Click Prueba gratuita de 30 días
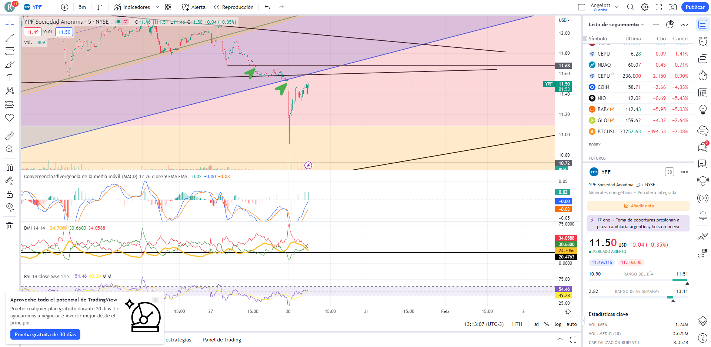Viewport: 711px width, 347px height. pos(45,334)
